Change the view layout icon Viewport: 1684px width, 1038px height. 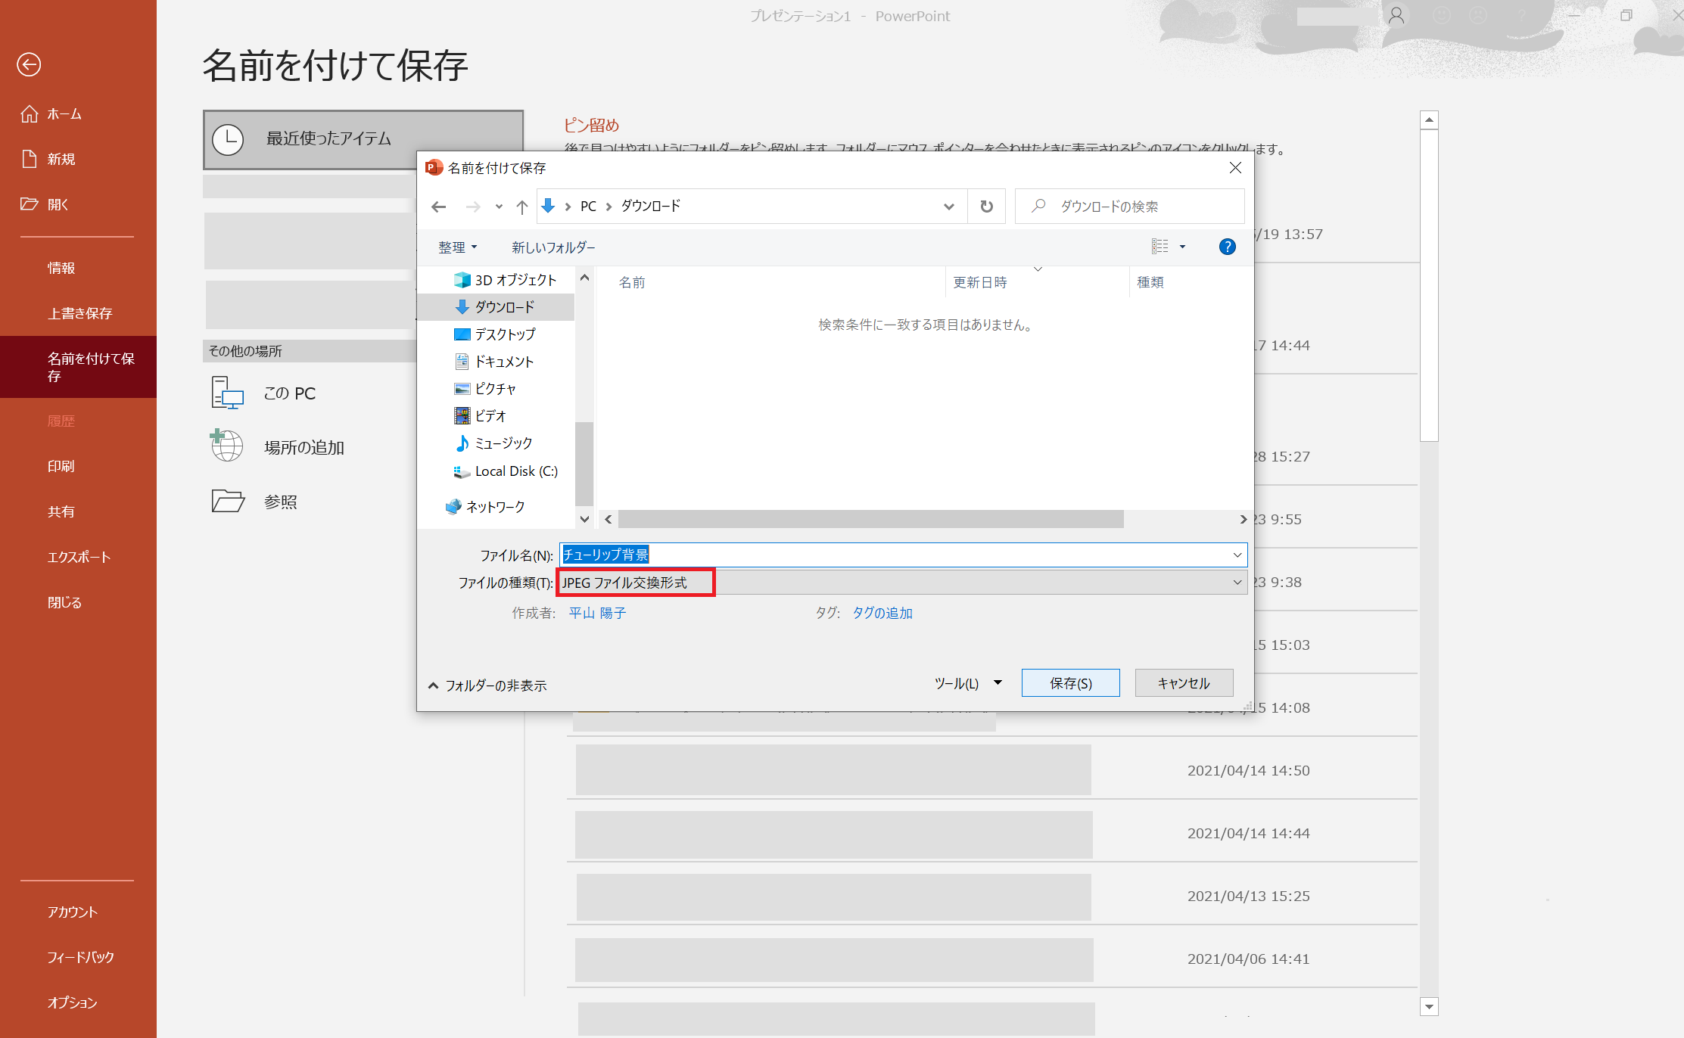[1160, 247]
